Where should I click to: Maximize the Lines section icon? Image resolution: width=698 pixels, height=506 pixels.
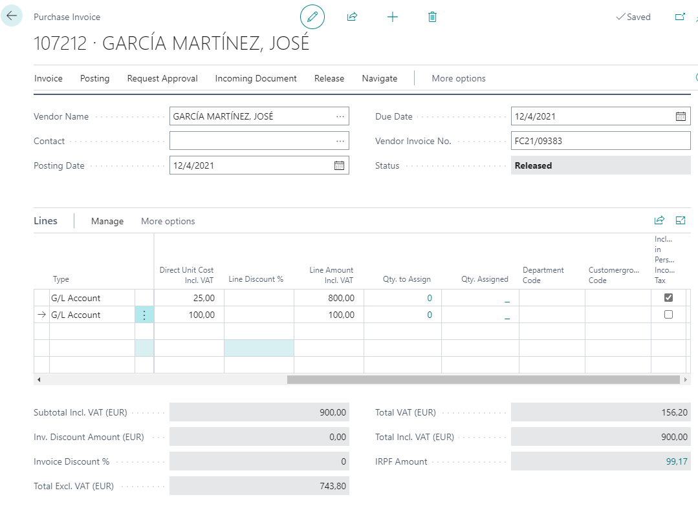coord(681,220)
